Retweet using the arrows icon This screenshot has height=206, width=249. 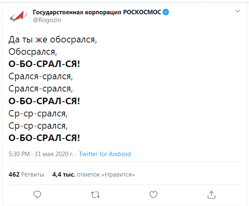tap(95, 194)
